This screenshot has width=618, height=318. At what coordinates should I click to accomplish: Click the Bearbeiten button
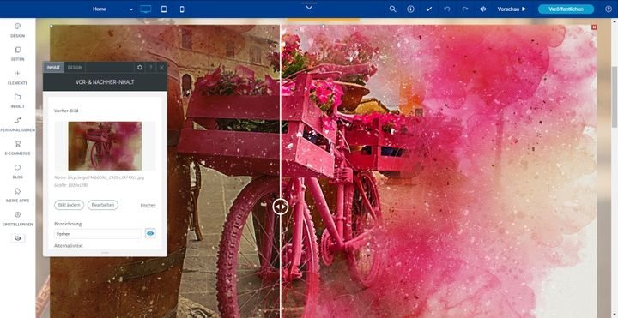point(103,205)
